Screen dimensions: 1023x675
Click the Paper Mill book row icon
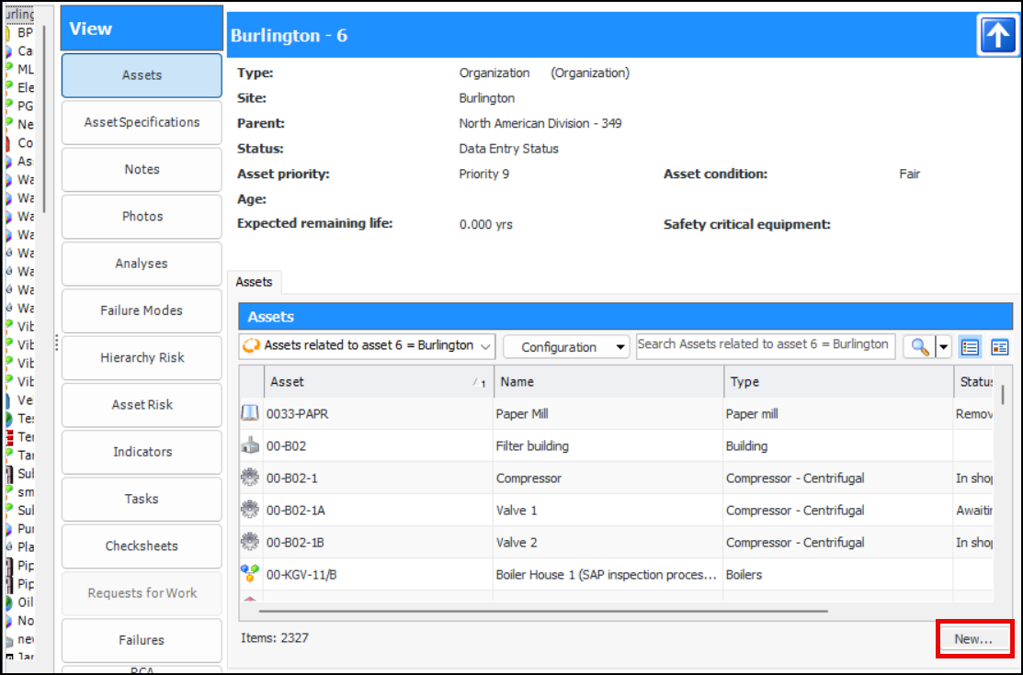(250, 414)
